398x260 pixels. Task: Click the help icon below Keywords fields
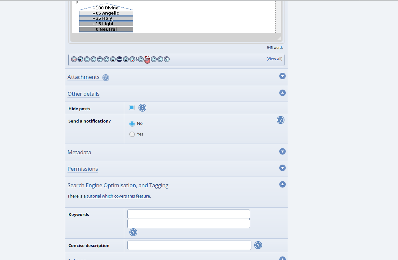133,232
